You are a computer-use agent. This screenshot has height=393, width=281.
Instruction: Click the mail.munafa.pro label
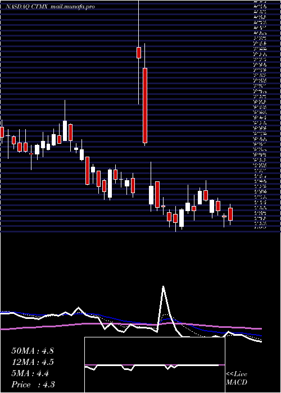[72, 7]
